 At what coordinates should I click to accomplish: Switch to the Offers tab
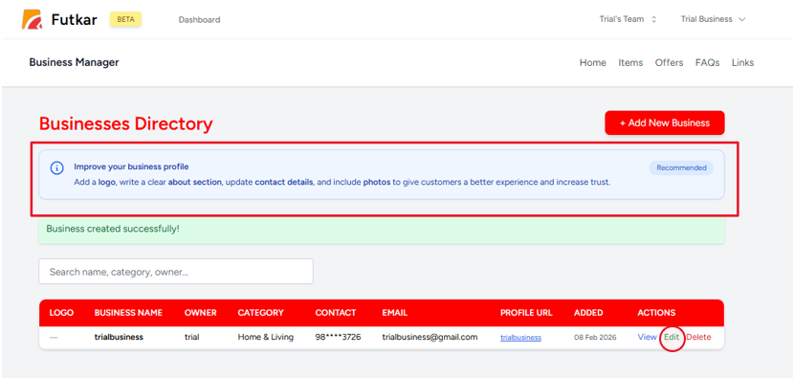click(x=669, y=63)
